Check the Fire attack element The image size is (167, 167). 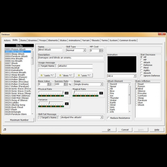(x=109, y=93)
